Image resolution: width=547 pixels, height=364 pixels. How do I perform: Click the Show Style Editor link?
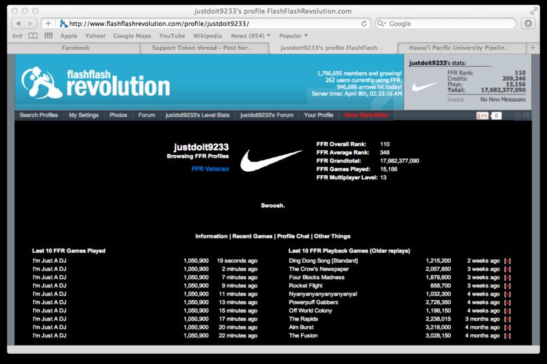click(366, 115)
